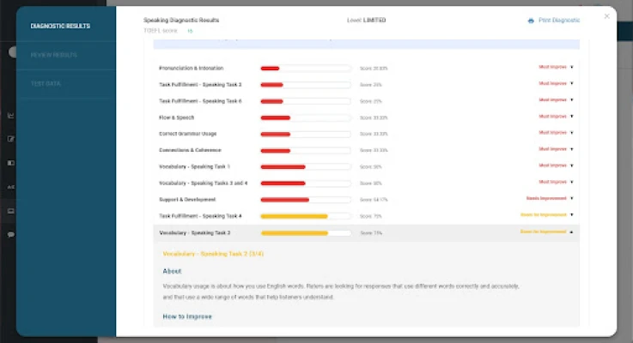The image size is (633, 343).
Task: Expand Task Fulfillment Speaking Task 4 arrow
Action: pos(571,215)
